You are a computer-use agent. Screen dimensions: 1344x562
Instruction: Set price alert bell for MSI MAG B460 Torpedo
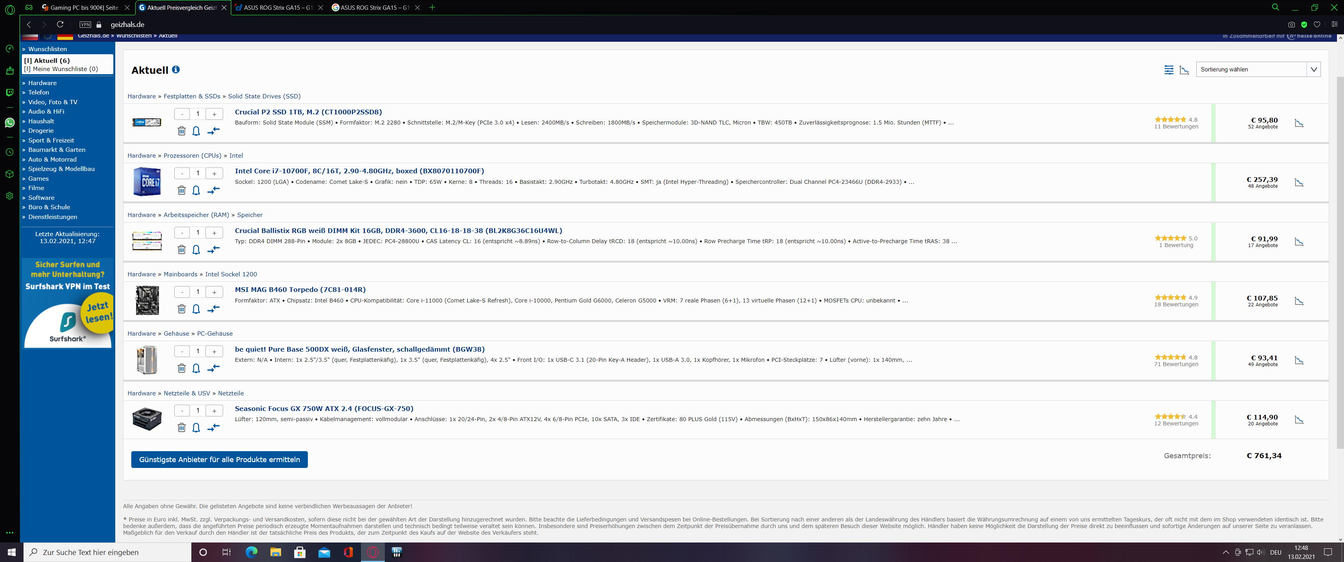pos(196,309)
